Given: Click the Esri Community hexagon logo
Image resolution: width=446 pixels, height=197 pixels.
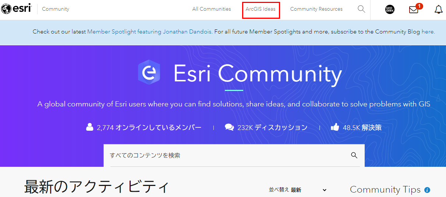Looking at the screenshot, I should pyautogui.click(x=149, y=73).
